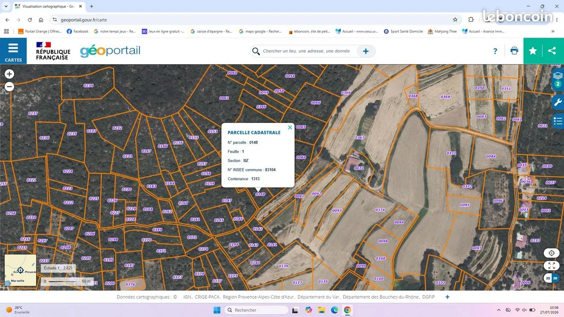The image size is (564, 317).
Task: Open Sport Santé Domicile bookmark
Action: pos(403,31)
